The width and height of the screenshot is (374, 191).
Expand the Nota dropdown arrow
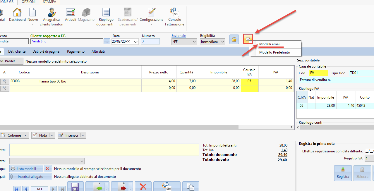(52, 135)
